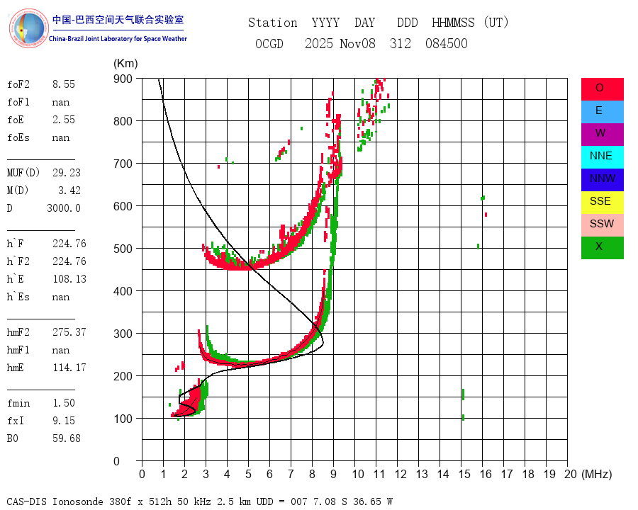Click the 5 tick on the frequency axis
Viewport: 638px width, 510px height.
248,474
